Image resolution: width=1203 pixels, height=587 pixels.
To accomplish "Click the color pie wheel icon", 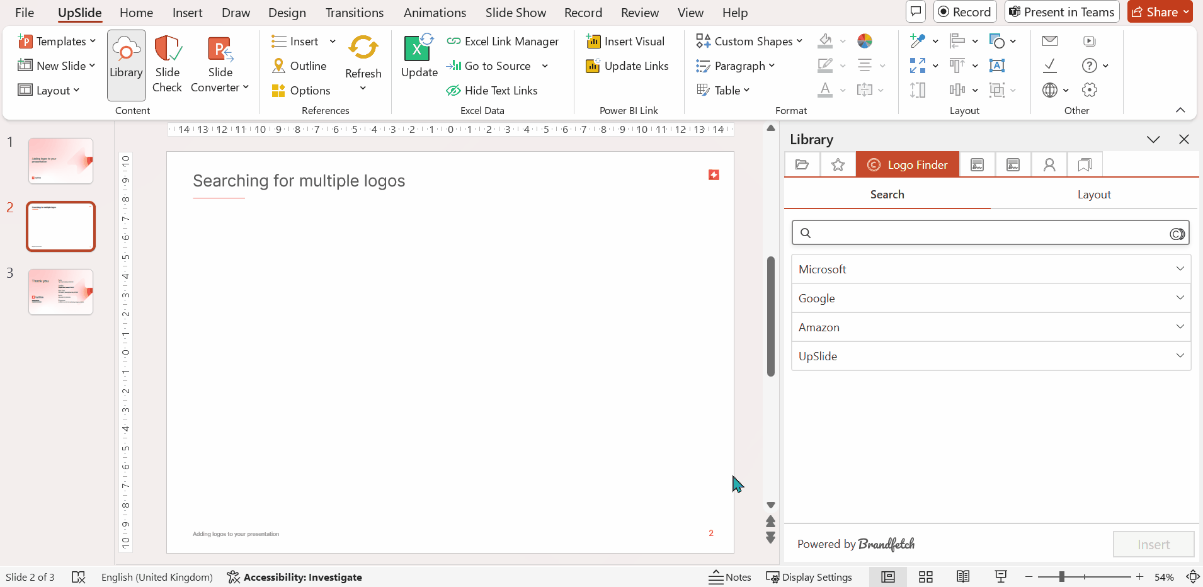I will pos(865,42).
